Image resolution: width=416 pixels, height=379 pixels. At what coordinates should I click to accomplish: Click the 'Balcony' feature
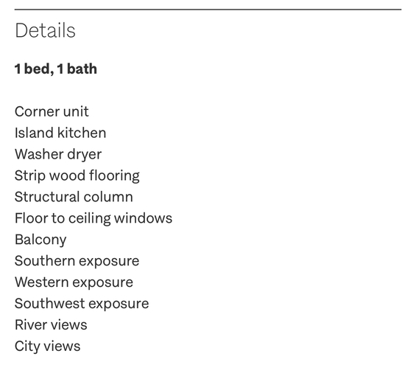tap(40, 240)
